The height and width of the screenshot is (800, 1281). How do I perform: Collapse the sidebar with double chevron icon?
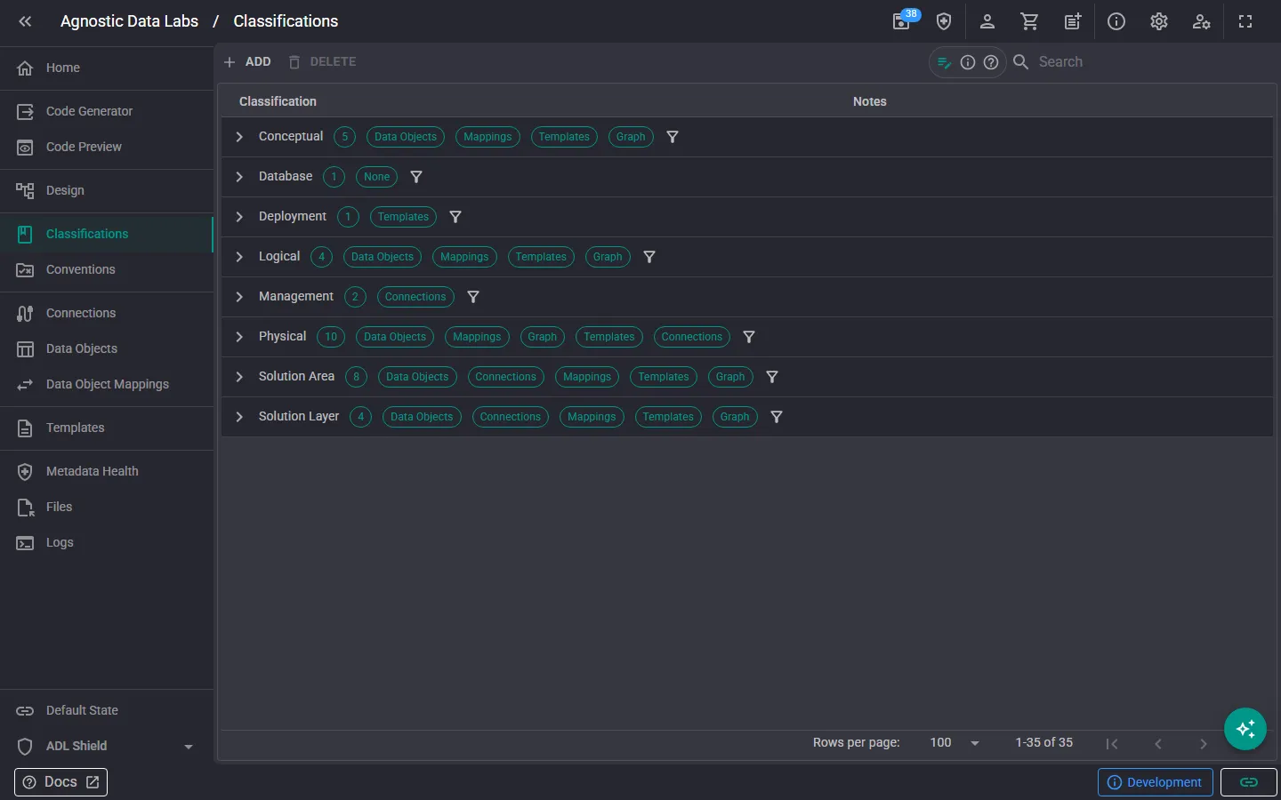25,21
